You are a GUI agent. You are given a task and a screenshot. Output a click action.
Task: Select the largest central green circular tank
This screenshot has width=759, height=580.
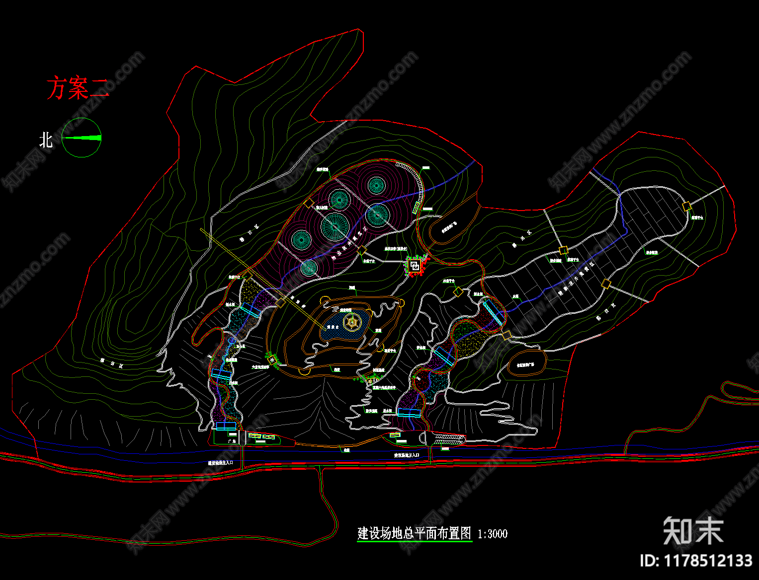coord(335,226)
